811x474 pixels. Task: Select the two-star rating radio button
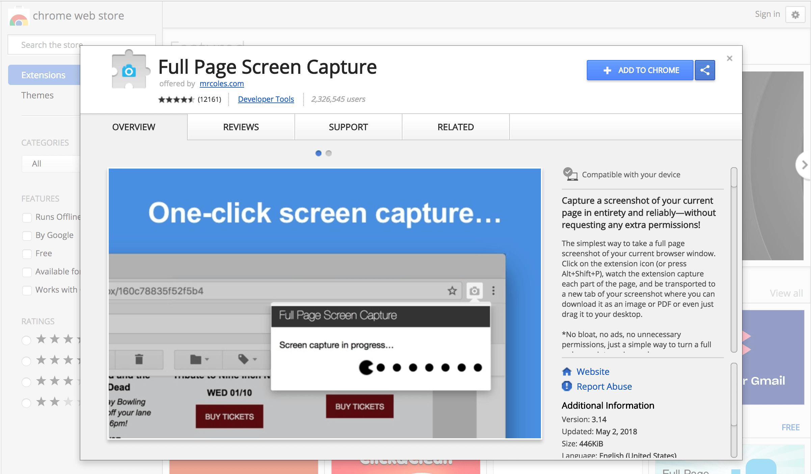[26, 403]
